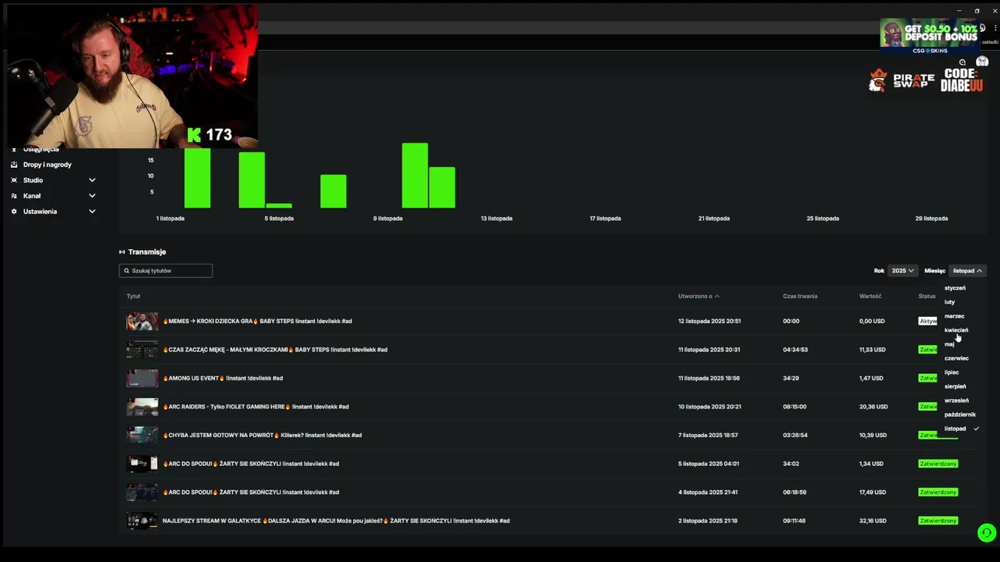Click the 32,16 USD value cell
The height and width of the screenshot is (562, 1000).
pyautogui.click(x=873, y=521)
